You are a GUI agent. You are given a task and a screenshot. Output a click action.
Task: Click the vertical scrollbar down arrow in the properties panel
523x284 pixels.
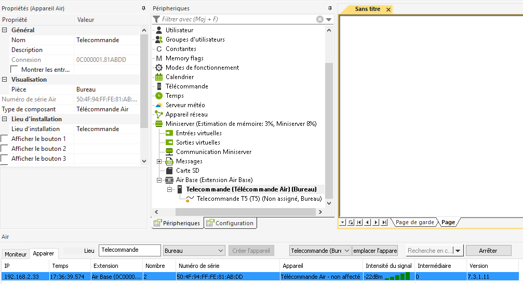click(144, 161)
